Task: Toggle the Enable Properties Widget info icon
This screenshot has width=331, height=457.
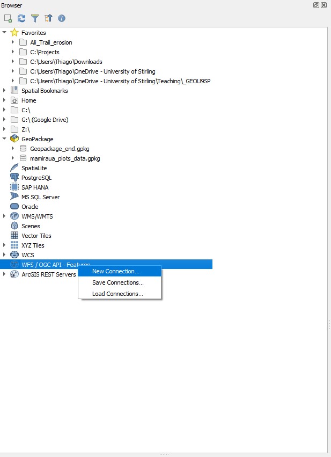Action: [x=62, y=18]
